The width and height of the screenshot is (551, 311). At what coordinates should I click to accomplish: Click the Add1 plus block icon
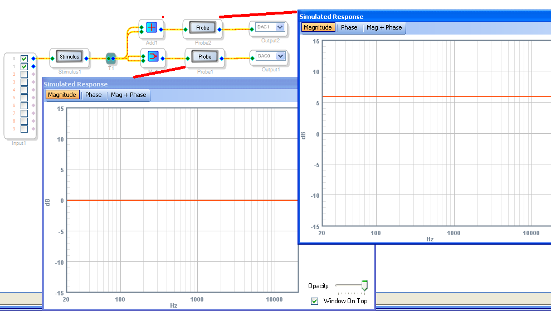pos(152,28)
